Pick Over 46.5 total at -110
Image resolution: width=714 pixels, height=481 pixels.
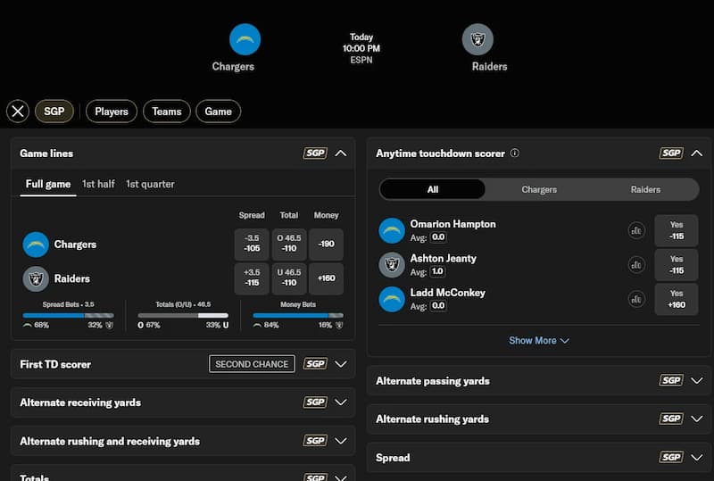(x=289, y=244)
